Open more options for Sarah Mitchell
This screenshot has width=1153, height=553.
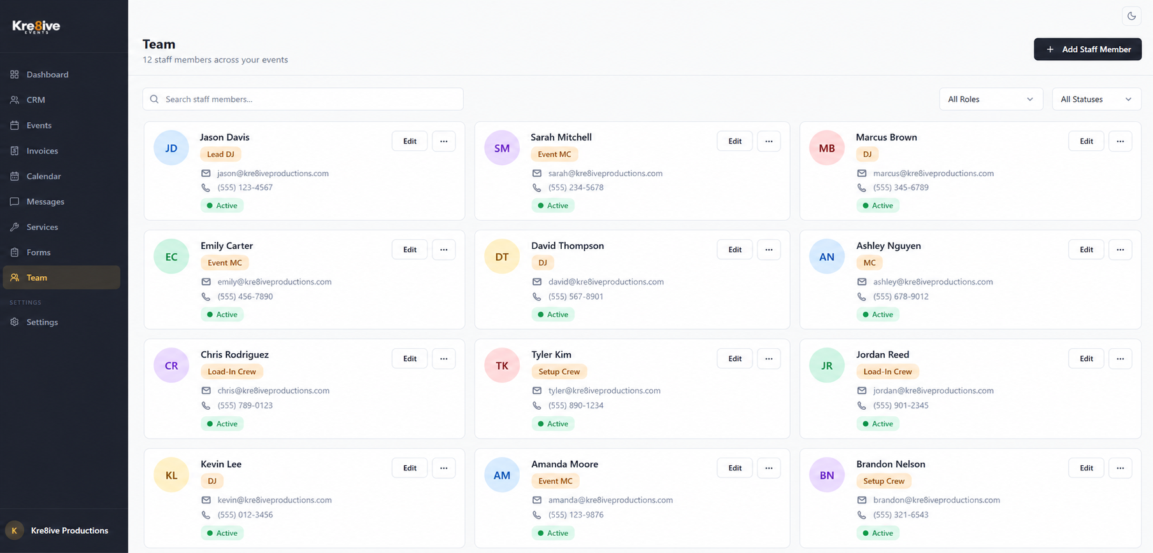click(x=769, y=141)
